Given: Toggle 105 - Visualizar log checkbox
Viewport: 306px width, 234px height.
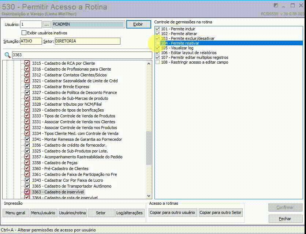Looking at the screenshot, I should coord(157,48).
